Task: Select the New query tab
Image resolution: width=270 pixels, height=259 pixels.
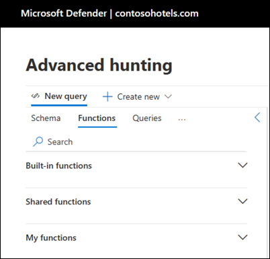Action: (x=59, y=97)
